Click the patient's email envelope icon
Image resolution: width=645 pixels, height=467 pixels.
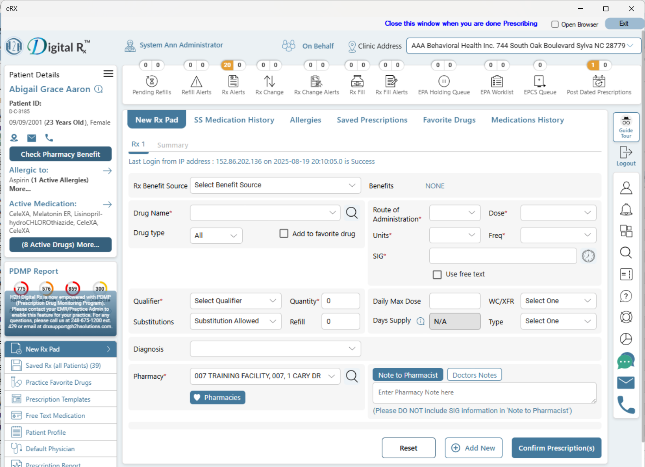(31, 138)
